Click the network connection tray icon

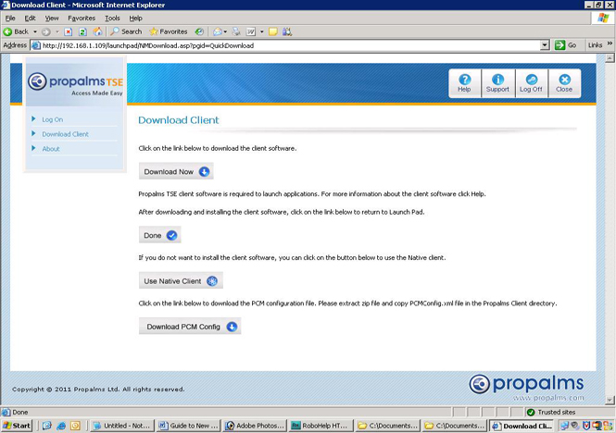pyautogui.click(x=564, y=426)
